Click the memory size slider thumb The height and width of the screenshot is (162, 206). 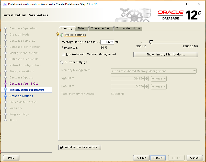151,42
